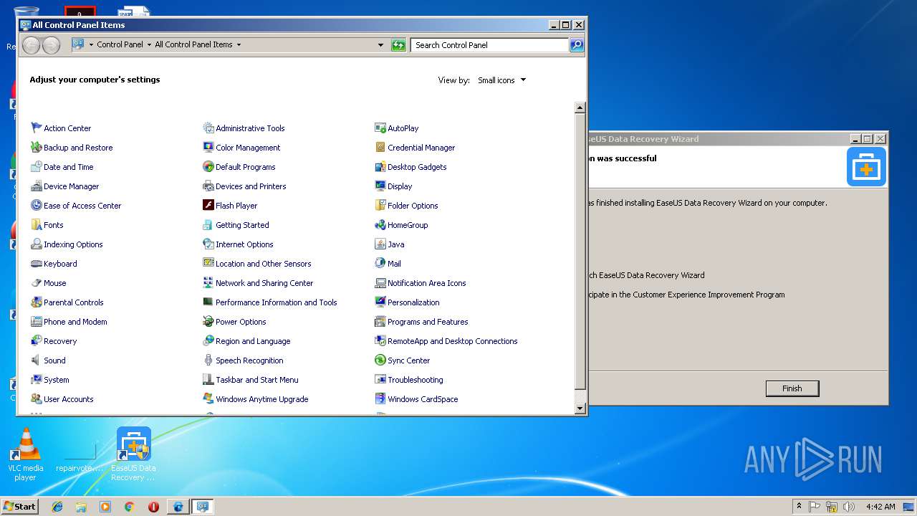Open Windows Explorer from the taskbar
Image resolution: width=917 pixels, height=516 pixels.
(x=81, y=507)
